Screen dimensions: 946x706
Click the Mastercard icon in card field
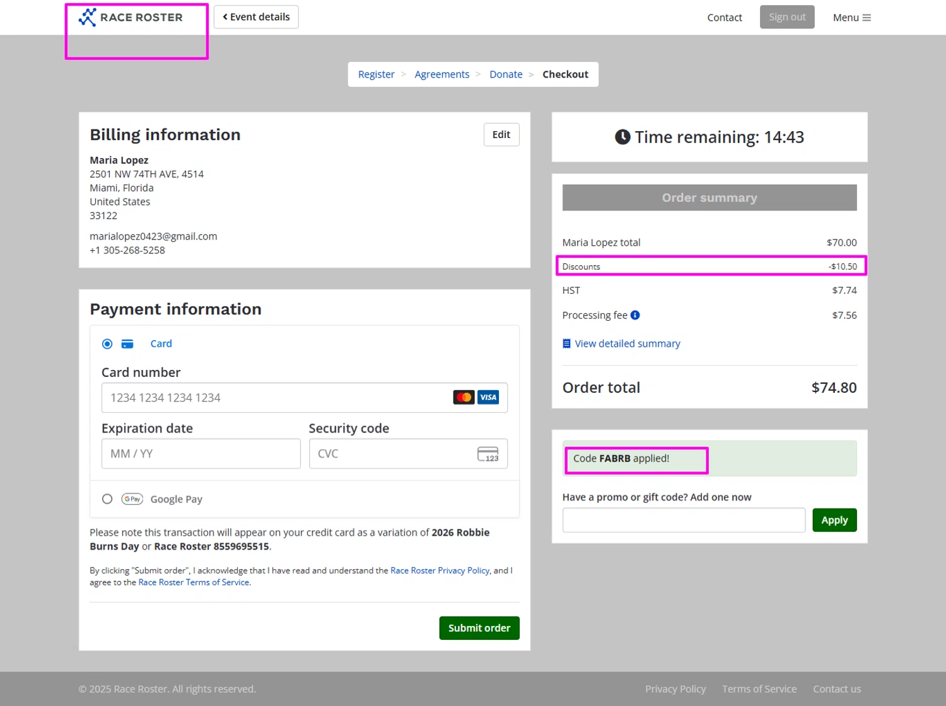pyautogui.click(x=464, y=397)
